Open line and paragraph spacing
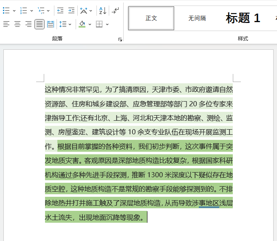The height and width of the screenshot is (241, 277). (63, 24)
